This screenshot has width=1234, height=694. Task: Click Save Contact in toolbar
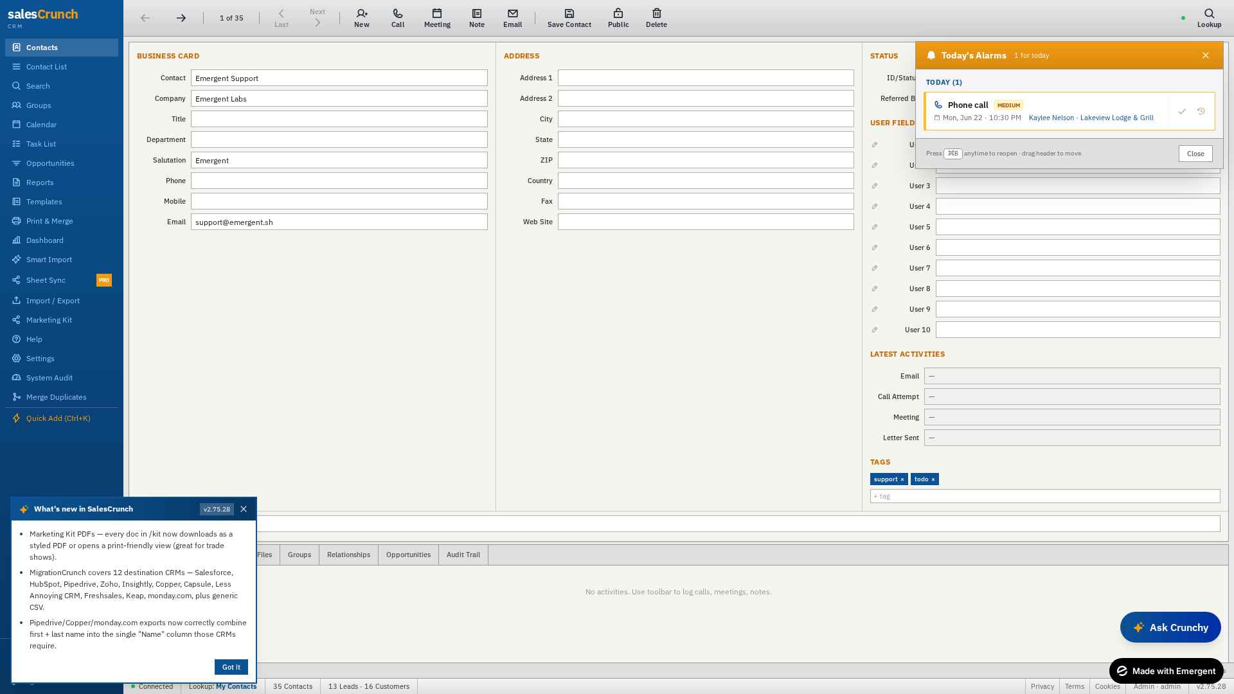pyautogui.click(x=569, y=18)
